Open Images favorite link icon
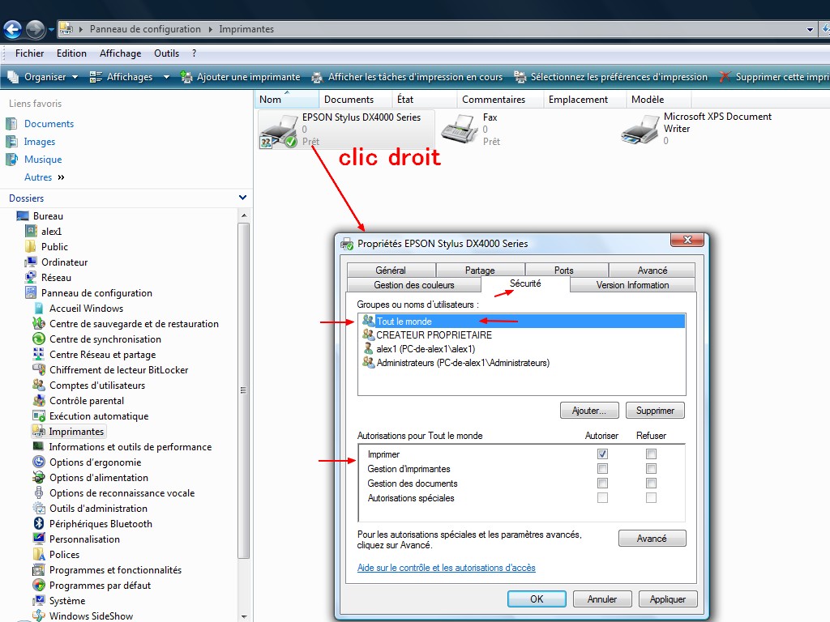 point(11,142)
